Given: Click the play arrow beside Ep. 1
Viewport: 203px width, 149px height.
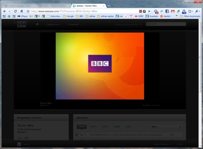Looking at the screenshot, I should [x=77, y=135].
